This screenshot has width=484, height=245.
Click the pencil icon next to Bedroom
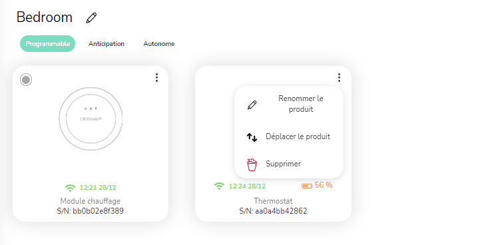[91, 17]
